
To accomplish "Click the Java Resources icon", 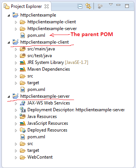I will [x=23, y=117].
